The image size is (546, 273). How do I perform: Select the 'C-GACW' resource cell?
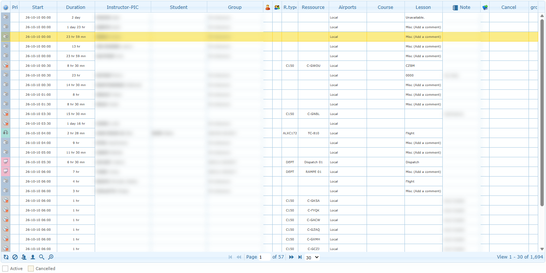[x=313, y=220]
